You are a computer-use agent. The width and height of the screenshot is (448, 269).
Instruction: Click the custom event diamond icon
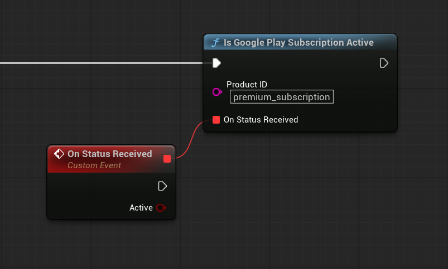point(59,154)
